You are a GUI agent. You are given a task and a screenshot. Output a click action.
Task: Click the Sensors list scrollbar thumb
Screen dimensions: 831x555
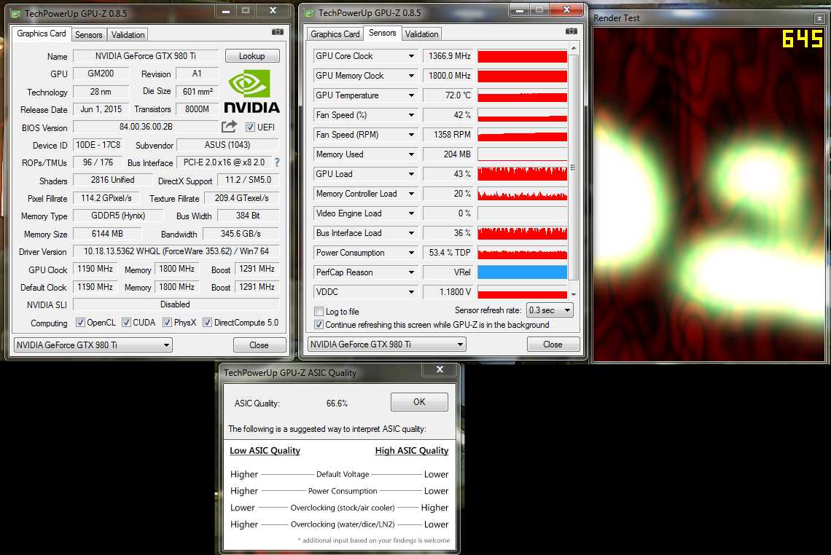[574, 167]
